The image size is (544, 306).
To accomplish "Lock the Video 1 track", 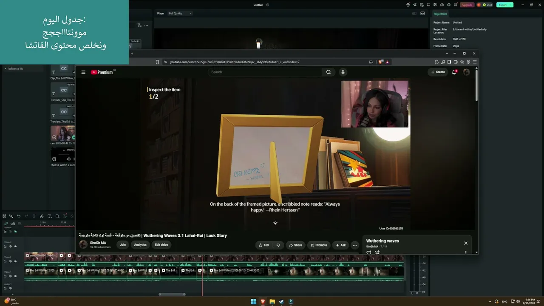I will click(x=6, y=276).
